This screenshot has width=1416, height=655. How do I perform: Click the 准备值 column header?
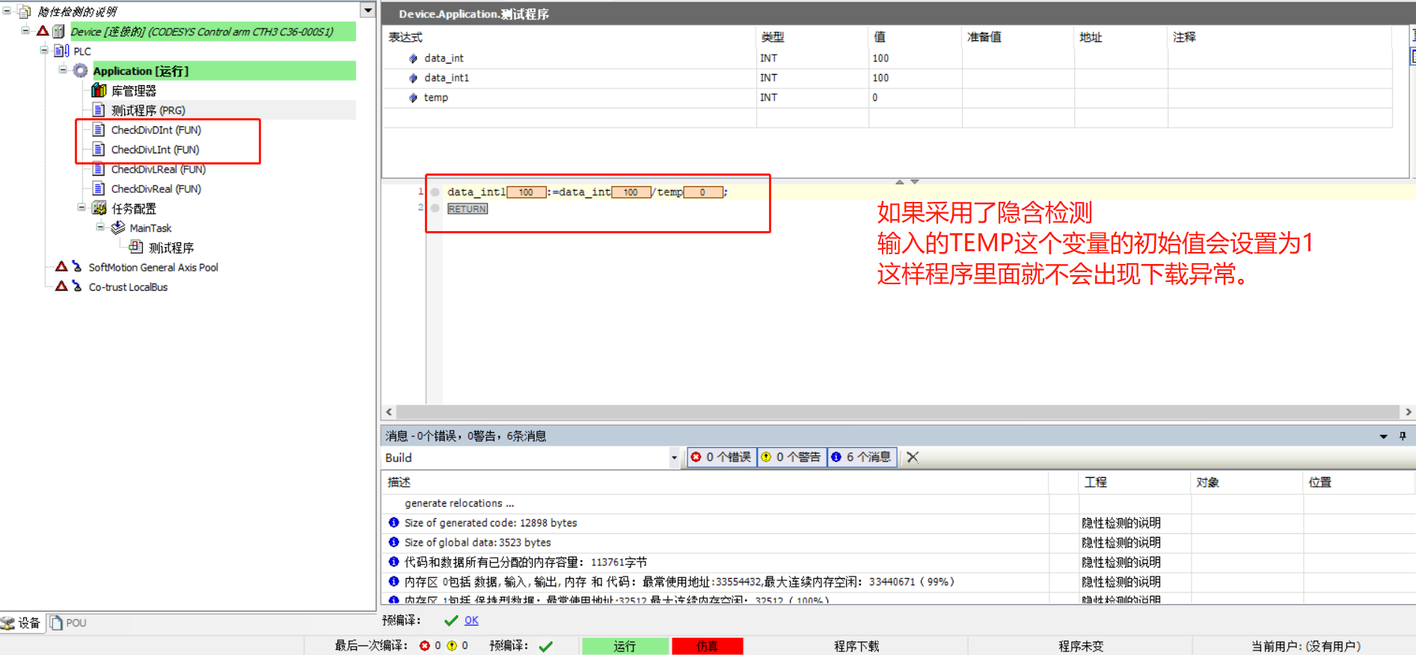(x=1018, y=37)
